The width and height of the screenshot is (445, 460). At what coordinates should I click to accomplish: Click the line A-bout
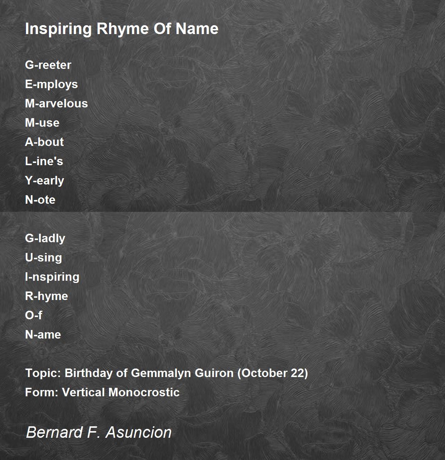click(x=44, y=142)
